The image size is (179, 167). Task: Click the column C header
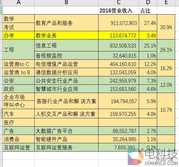(119, 3)
